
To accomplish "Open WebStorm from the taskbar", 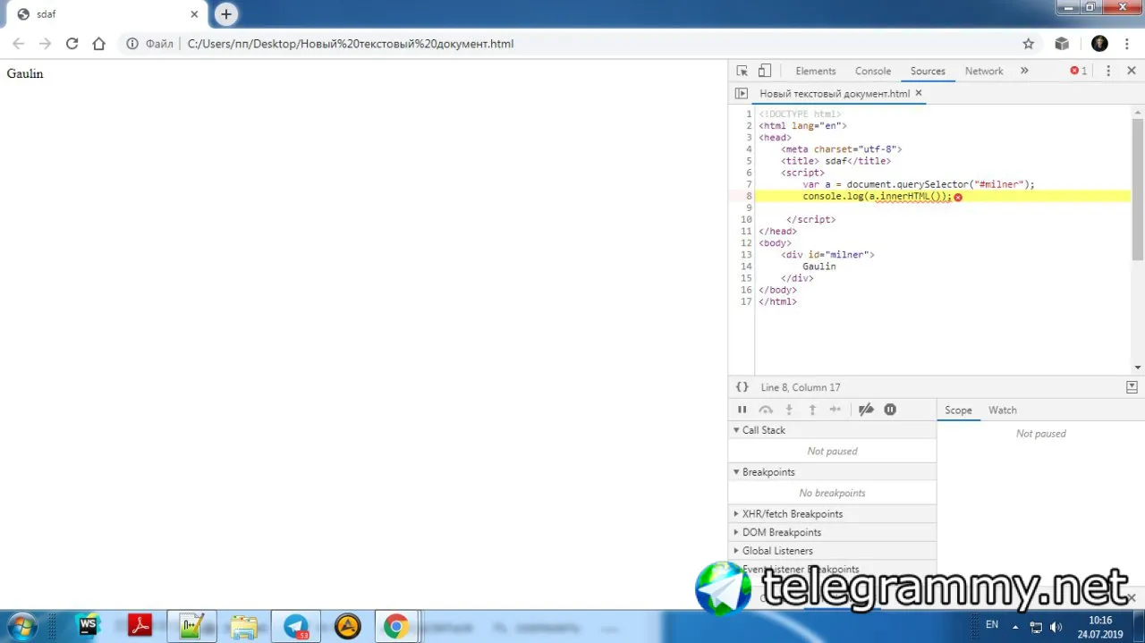I will pyautogui.click(x=88, y=626).
